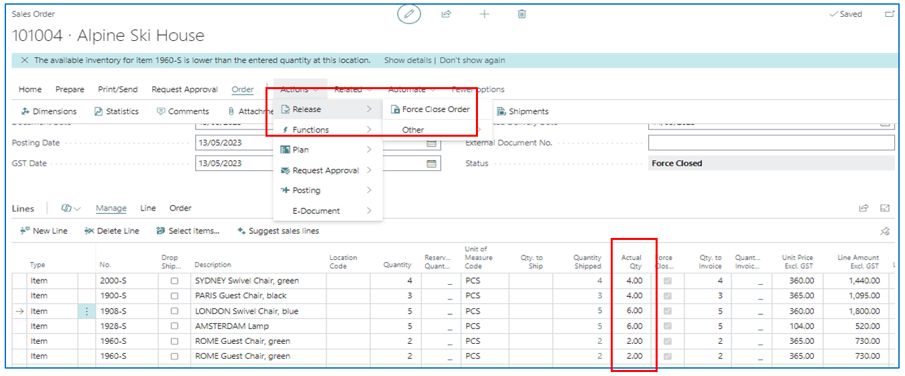Viewport: 905px width, 376px height.
Task: Click the trash delete icon in header
Action: coord(522,14)
